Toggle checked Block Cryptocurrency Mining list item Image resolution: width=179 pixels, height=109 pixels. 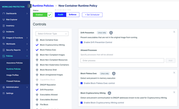37,45
